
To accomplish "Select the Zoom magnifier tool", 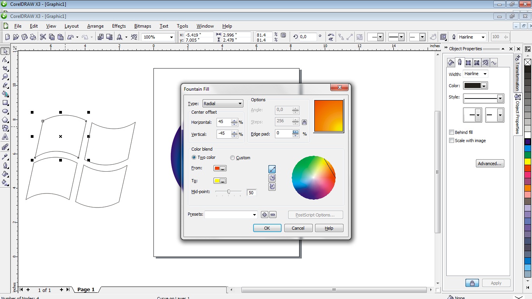I will [5, 77].
